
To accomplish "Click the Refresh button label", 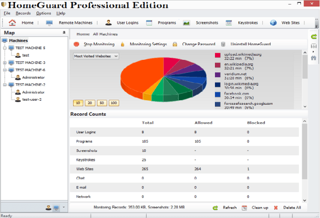I will pyautogui.click(x=229, y=208).
